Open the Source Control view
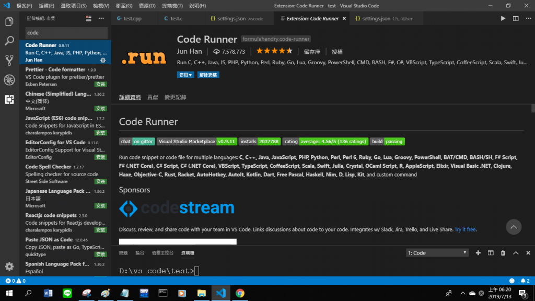 point(9,61)
